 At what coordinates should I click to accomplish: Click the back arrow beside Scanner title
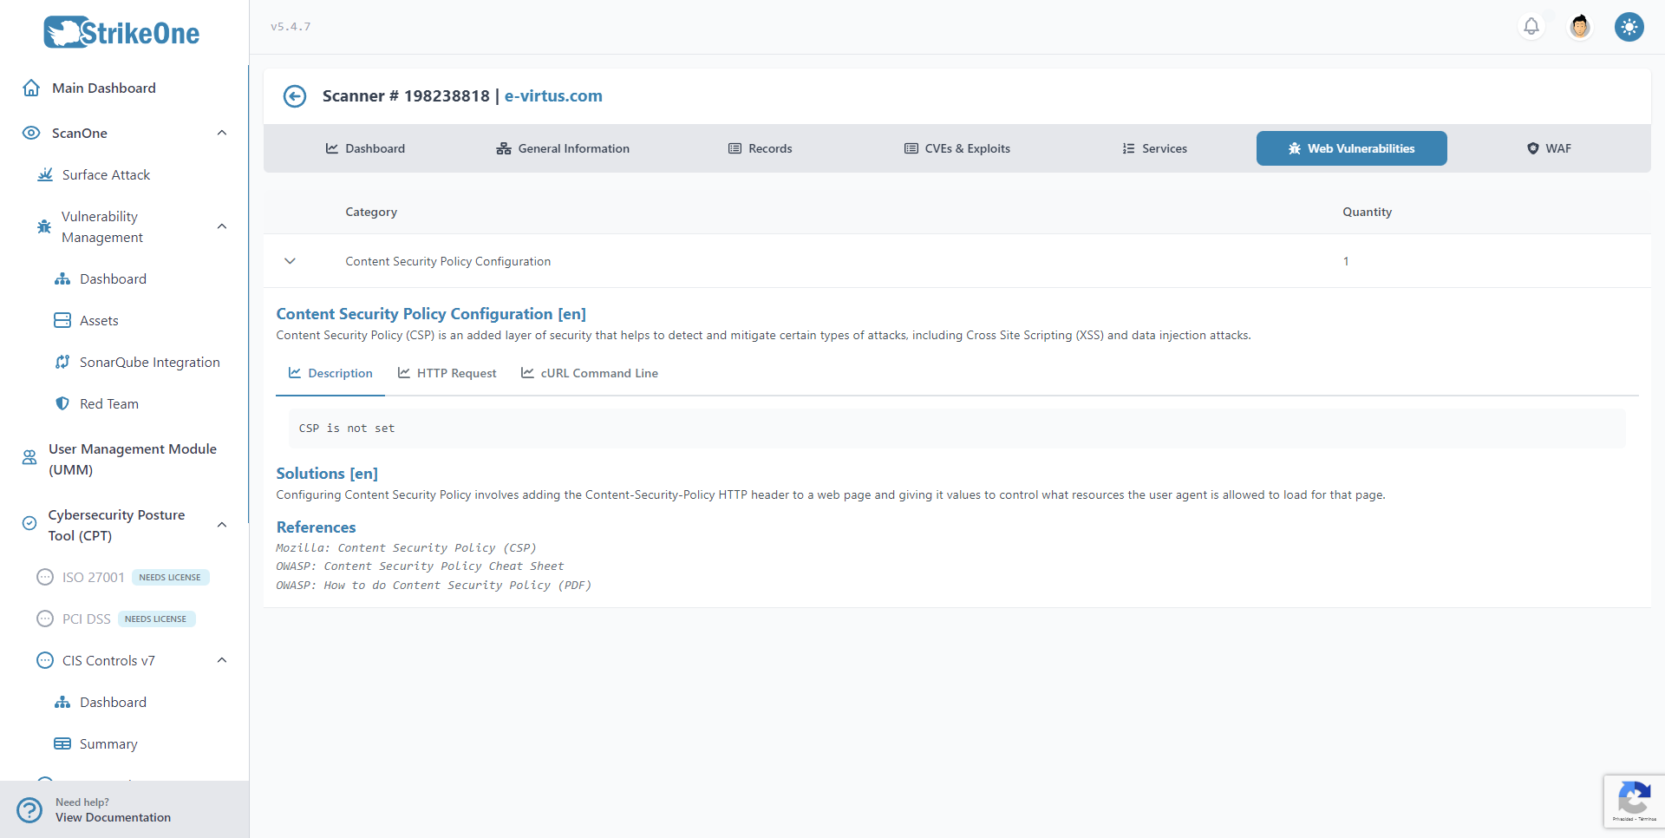click(x=295, y=96)
